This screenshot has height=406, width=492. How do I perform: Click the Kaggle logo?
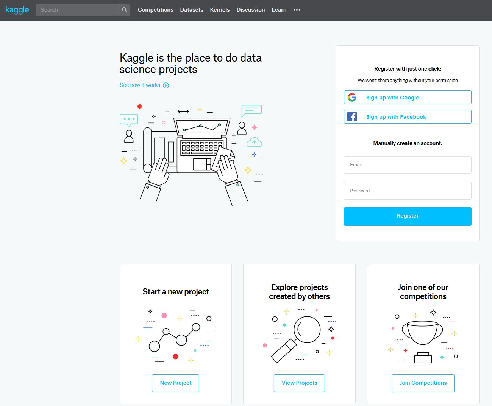pyautogui.click(x=17, y=10)
